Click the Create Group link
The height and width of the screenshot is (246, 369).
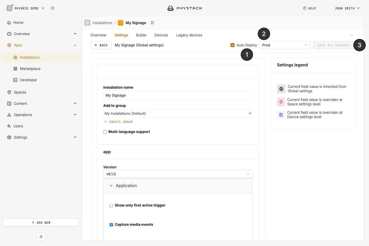(x=119, y=122)
